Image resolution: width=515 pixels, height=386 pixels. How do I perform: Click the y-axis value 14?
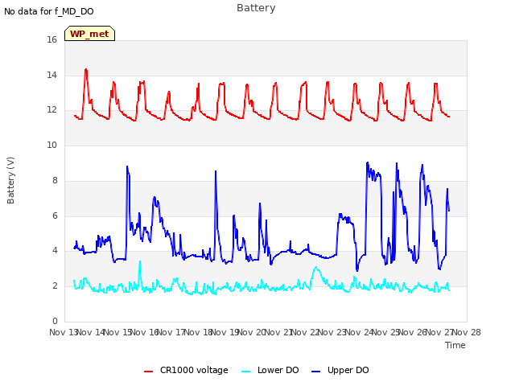51,75
